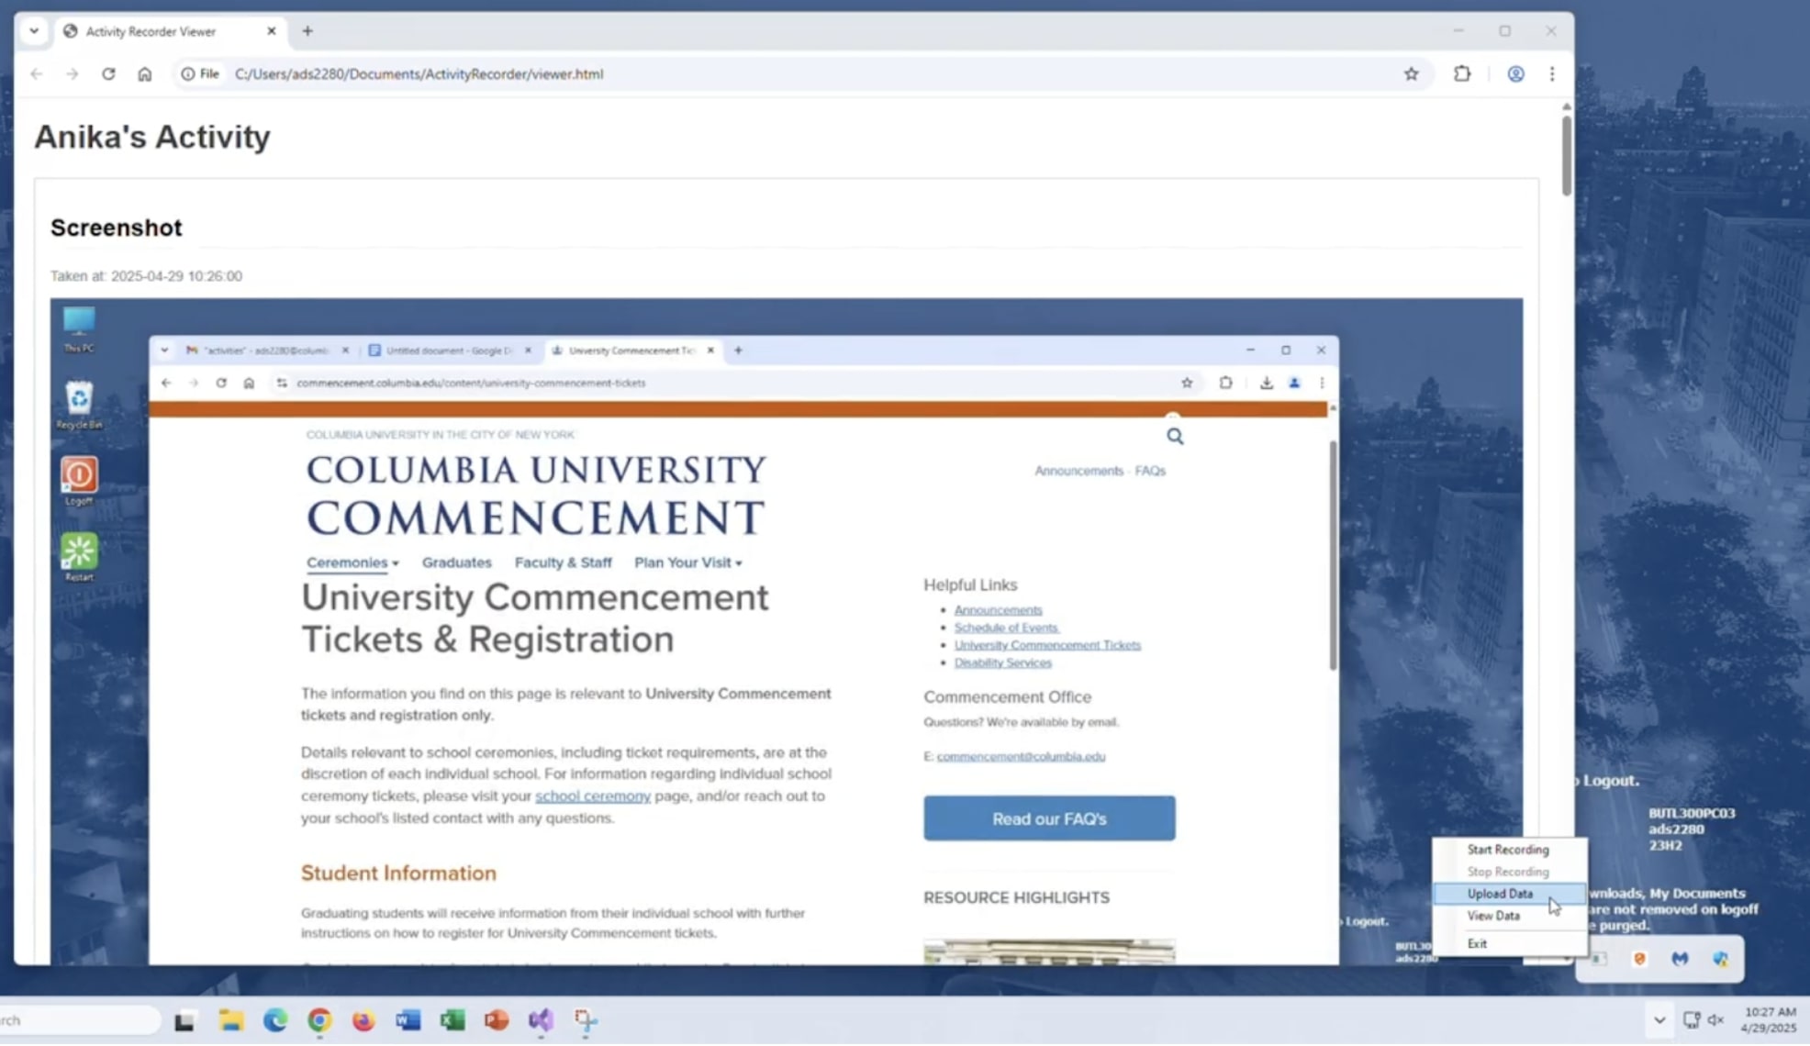The image size is (1810, 1046).
Task: Click the page's vertical scrollbar thumb
Action: [x=1566, y=154]
